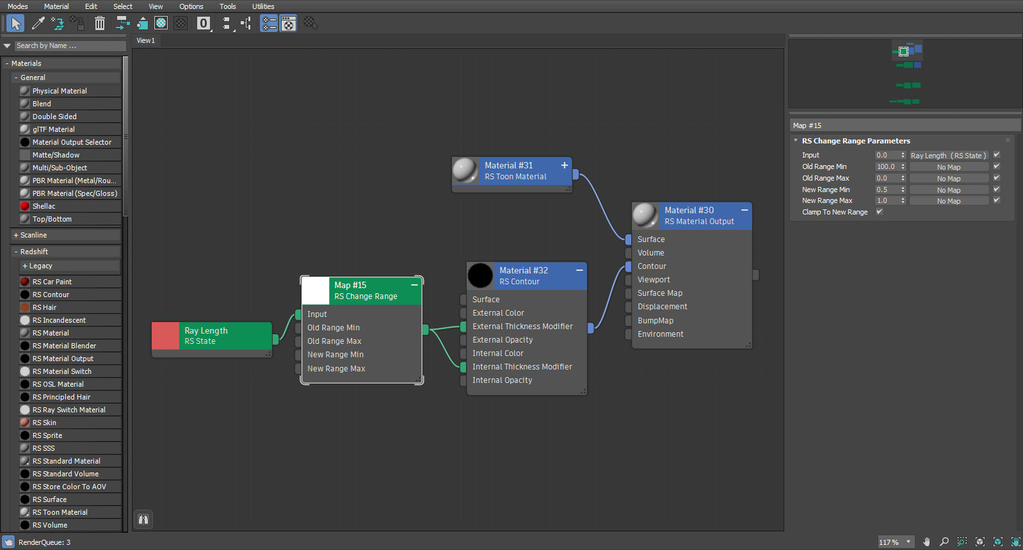Toggle Parameter Editor panel icon
Screen dimensions: 1023x550
pos(289,24)
